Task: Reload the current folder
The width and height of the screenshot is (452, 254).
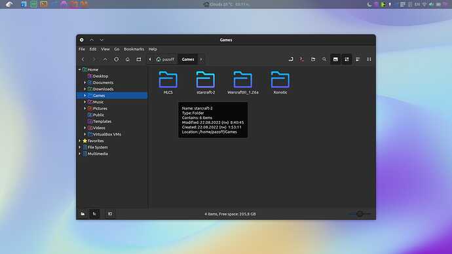Action: click(x=117, y=60)
